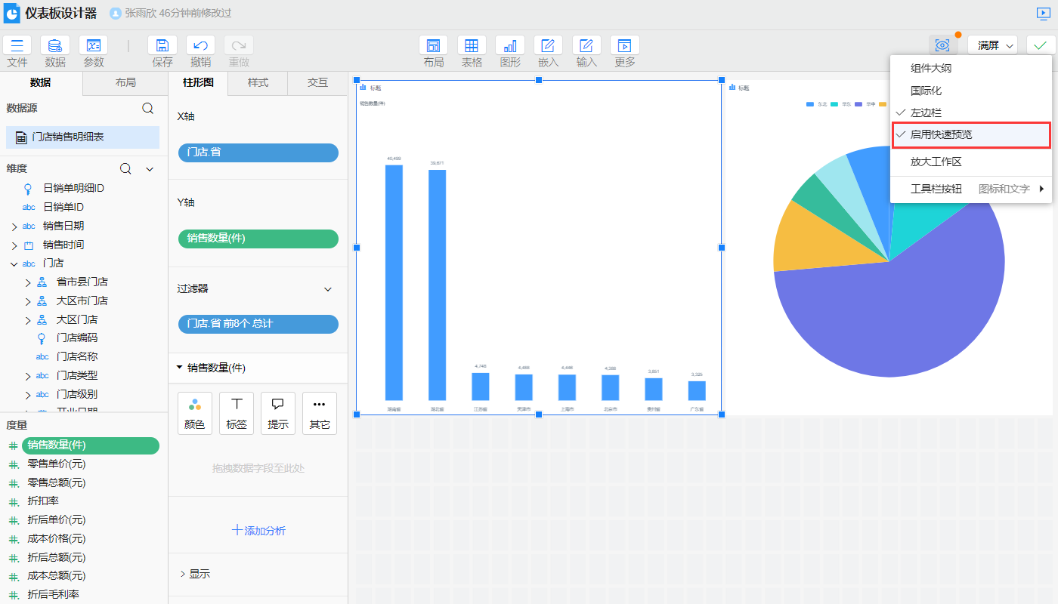This screenshot has width=1058, height=604.
Task: Toggle the 放大工作区 menu option
Action: (x=936, y=162)
